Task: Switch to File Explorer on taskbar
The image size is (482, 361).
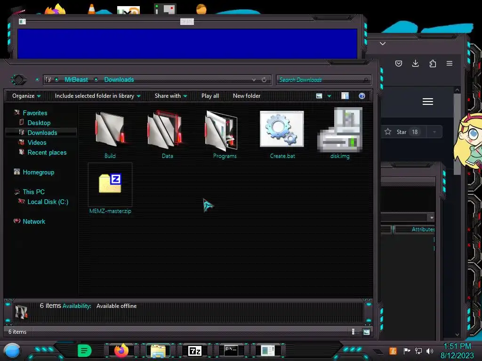Action: [158, 351]
